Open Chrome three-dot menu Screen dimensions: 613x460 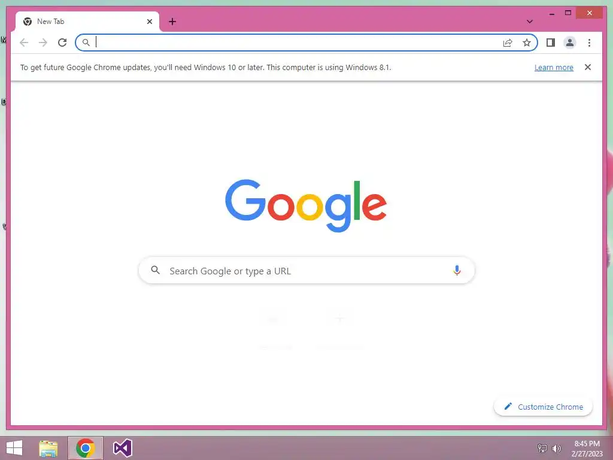pyautogui.click(x=589, y=43)
